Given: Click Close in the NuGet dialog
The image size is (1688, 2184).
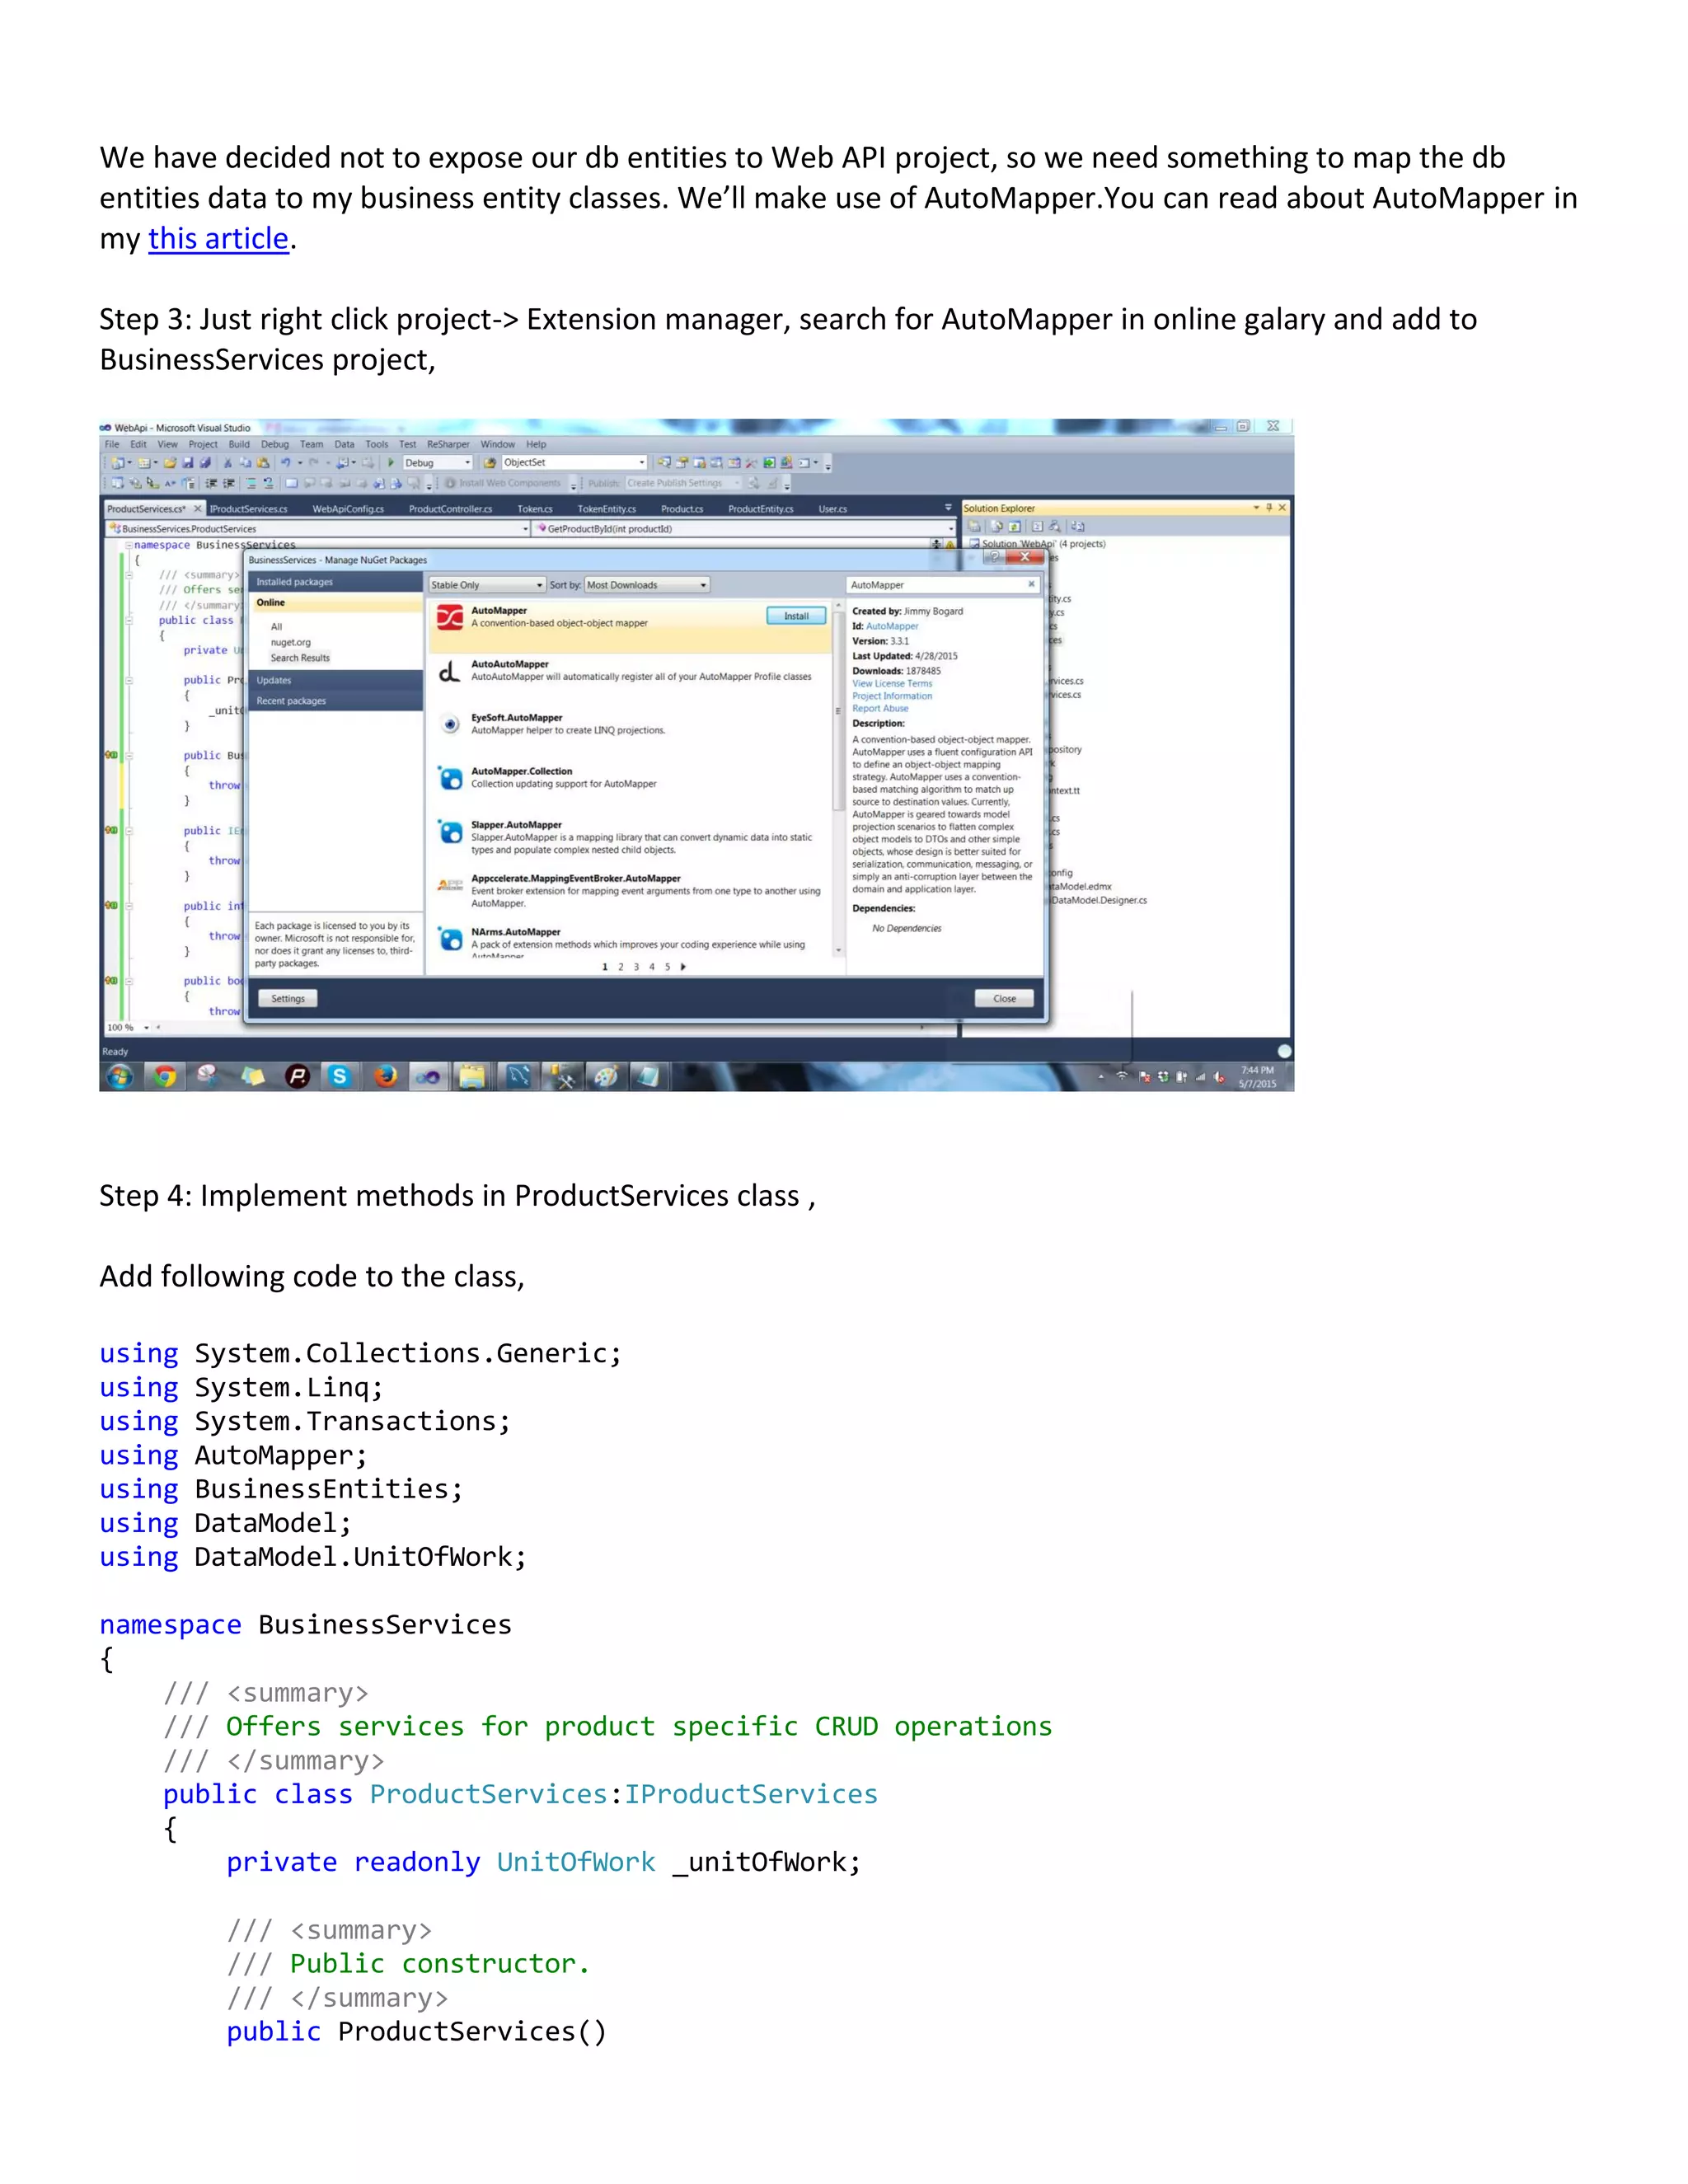Looking at the screenshot, I should [1004, 998].
